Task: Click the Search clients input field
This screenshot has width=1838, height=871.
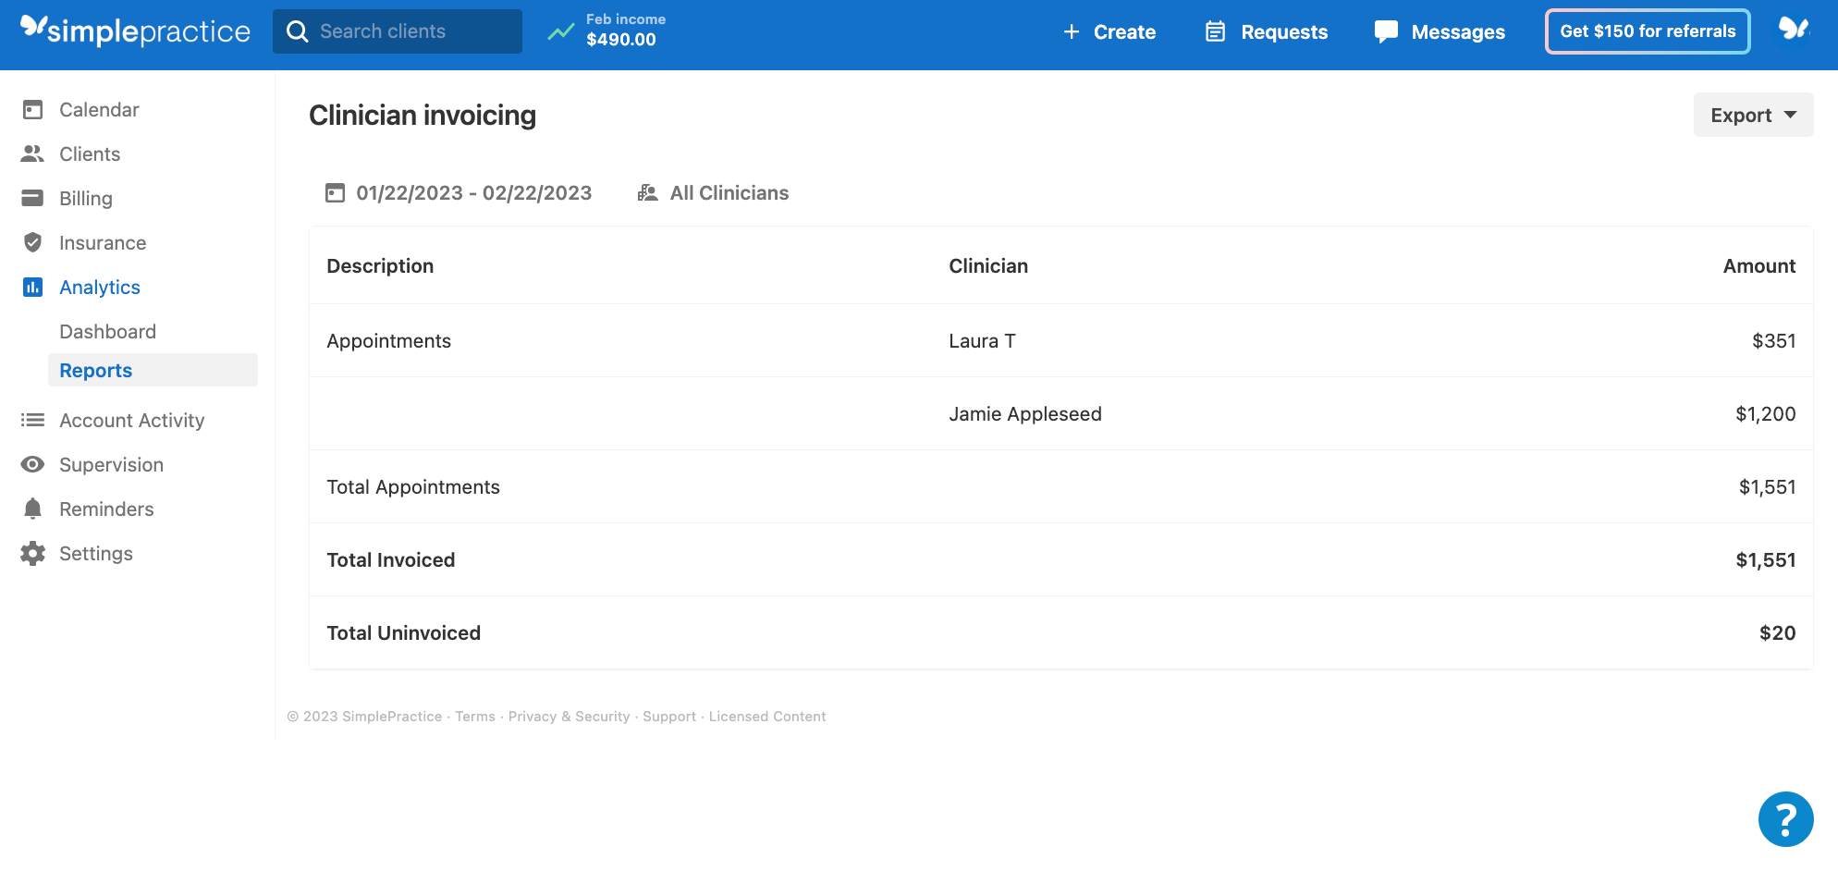Action: pos(396,31)
